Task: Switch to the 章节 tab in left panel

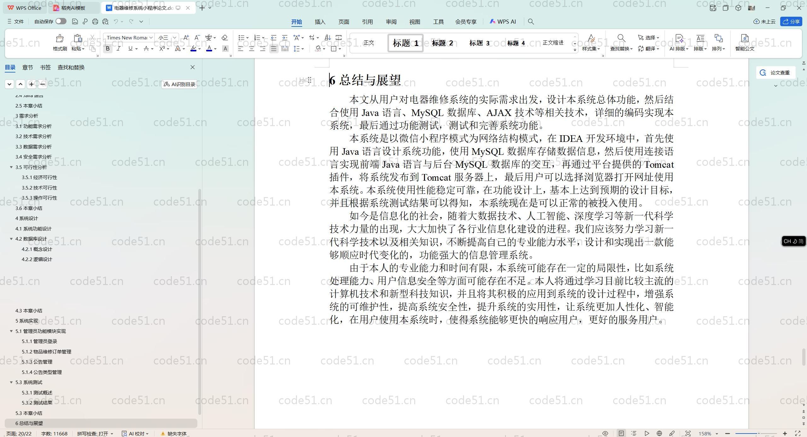Action: click(27, 67)
